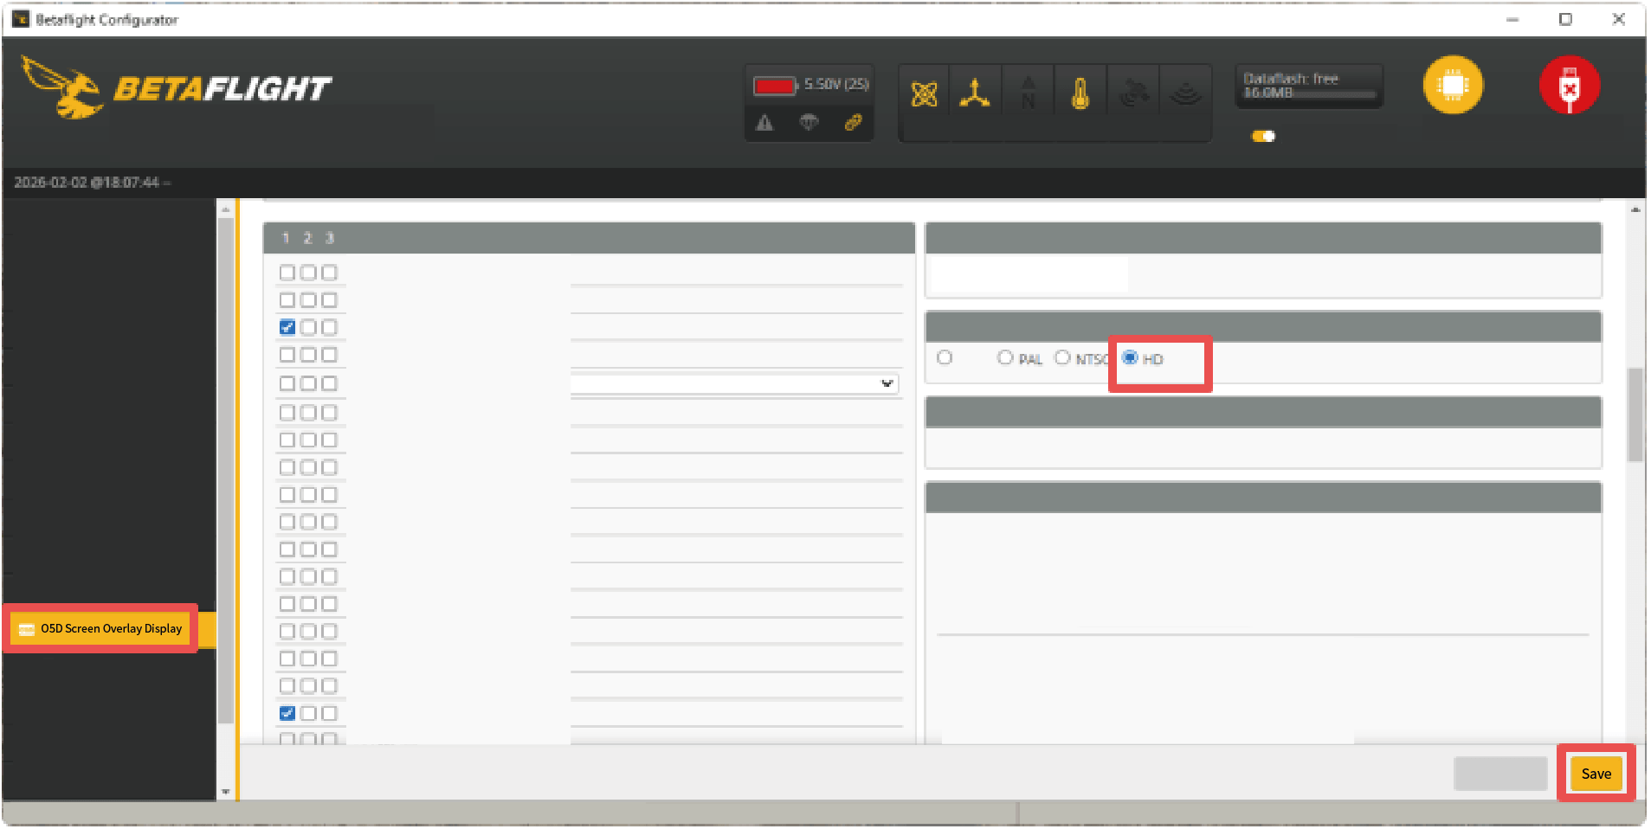Select the HD video format radio button
This screenshot has width=1651, height=829.
click(x=1130, y=357)
